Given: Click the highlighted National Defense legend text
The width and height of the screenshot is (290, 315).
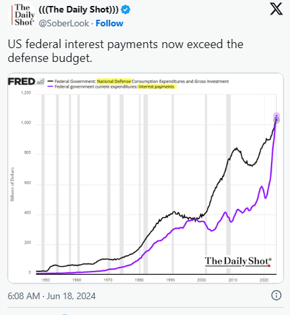Looking at the screenshot, I should click(x=114, y=81).
